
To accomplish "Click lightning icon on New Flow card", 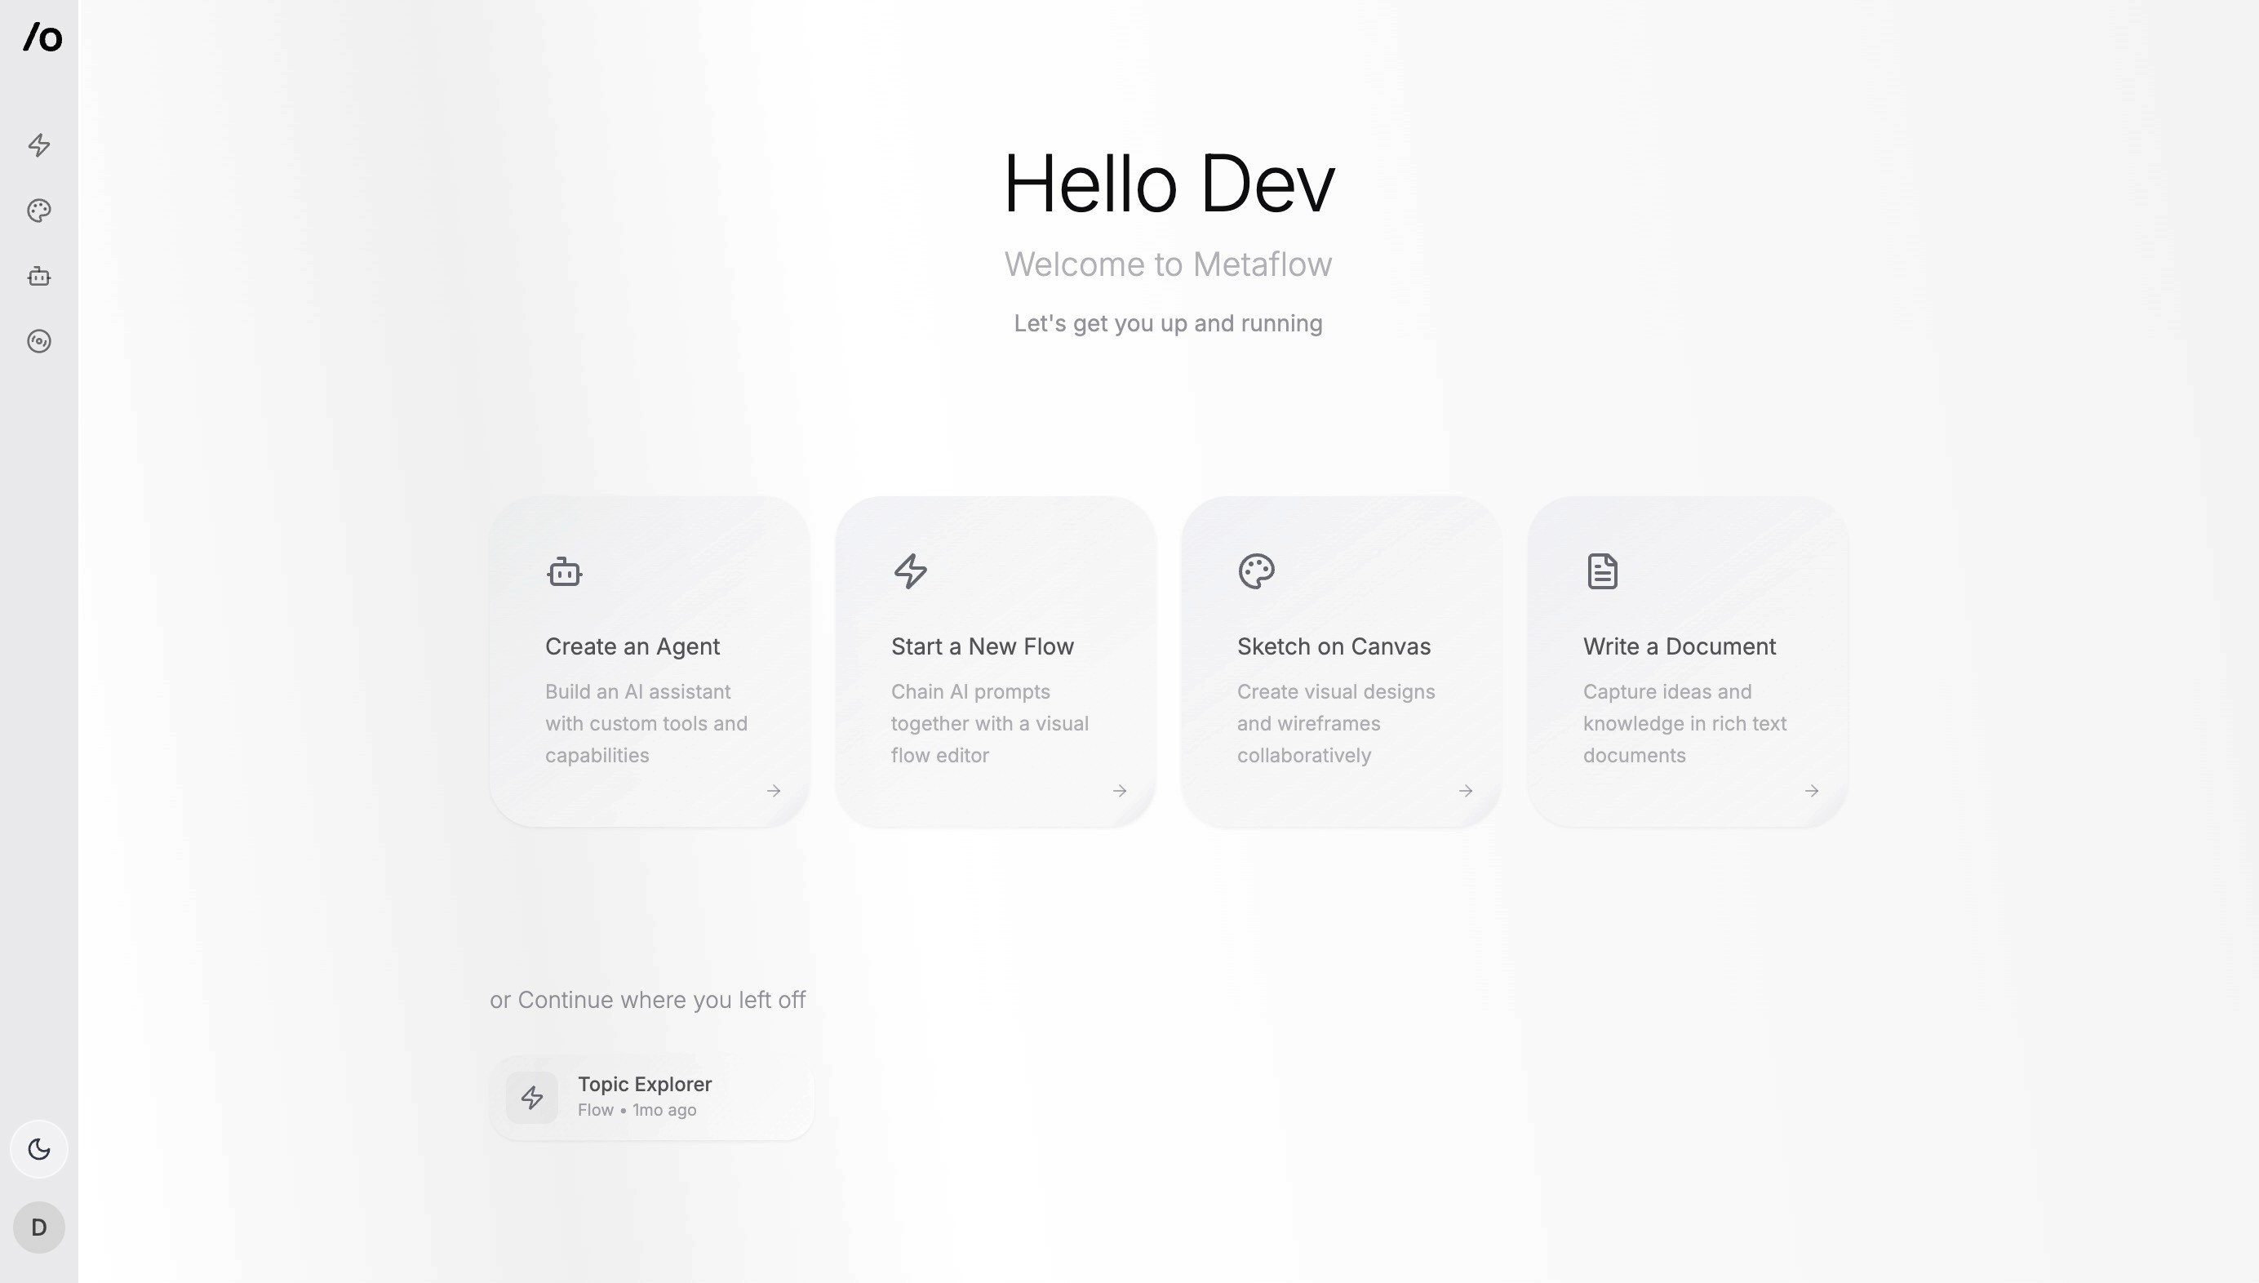I will pos(910,571).
